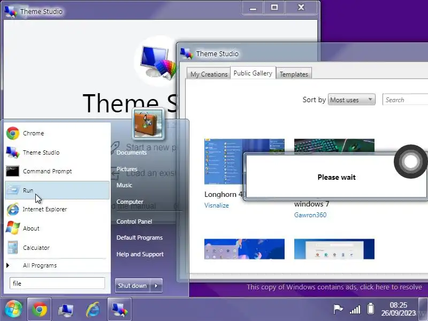Switch to the My Creations tab

pyautogui.click(x=209, y=74)
